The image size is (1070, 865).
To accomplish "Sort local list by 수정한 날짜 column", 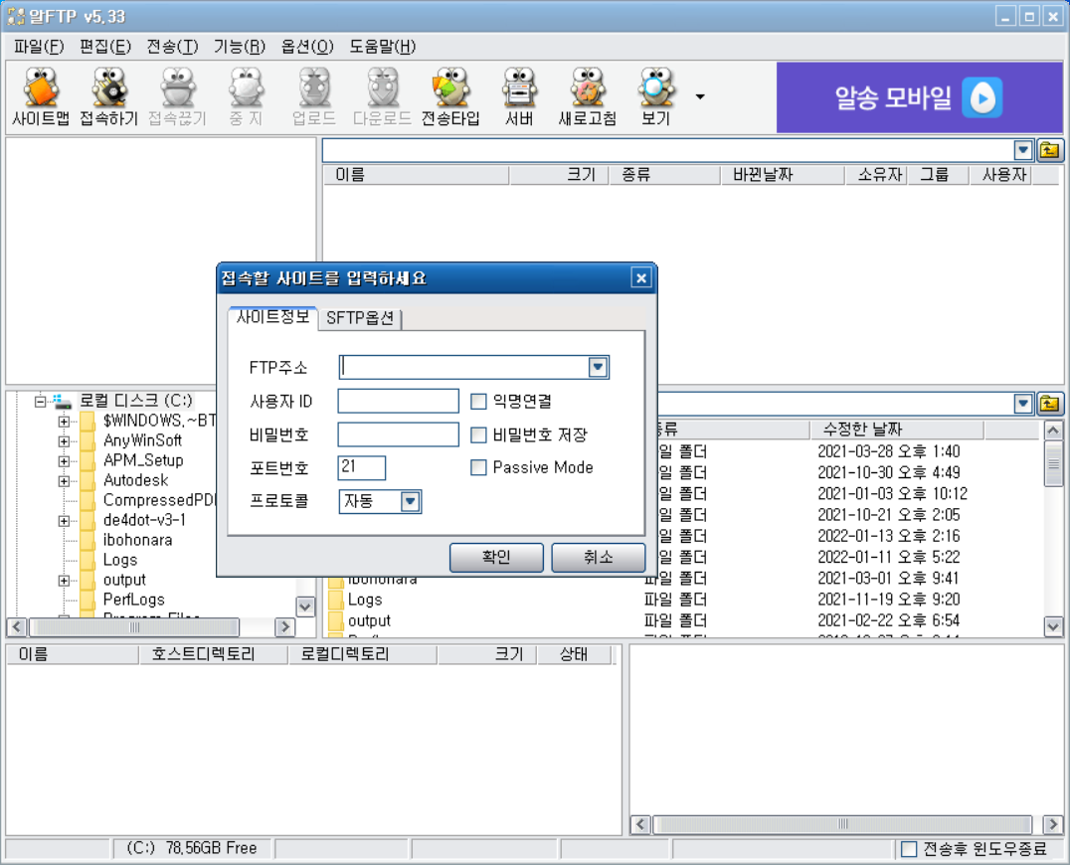I will point(896,430).
